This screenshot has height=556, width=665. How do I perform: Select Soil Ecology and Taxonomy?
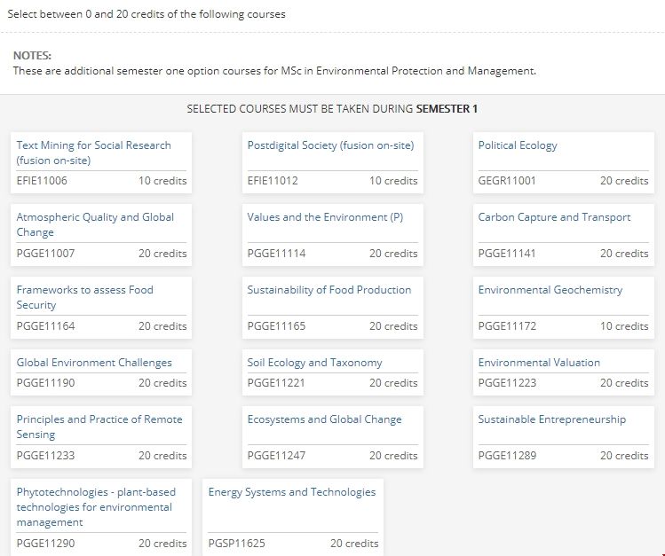314,363
